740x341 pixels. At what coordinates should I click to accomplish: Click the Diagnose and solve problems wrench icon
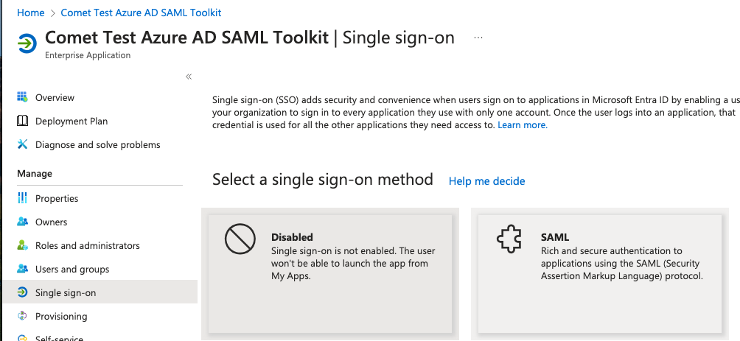click(22, 144)
